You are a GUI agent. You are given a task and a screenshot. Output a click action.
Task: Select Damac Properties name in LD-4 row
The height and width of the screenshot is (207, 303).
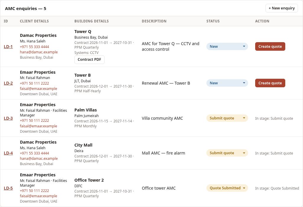38,142
